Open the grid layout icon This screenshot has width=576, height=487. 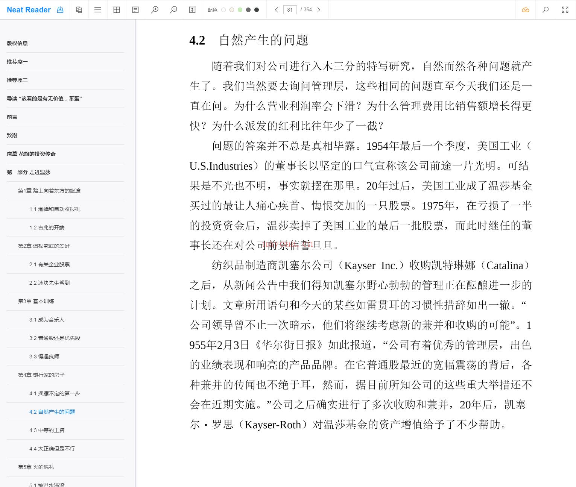pos(117,10)
